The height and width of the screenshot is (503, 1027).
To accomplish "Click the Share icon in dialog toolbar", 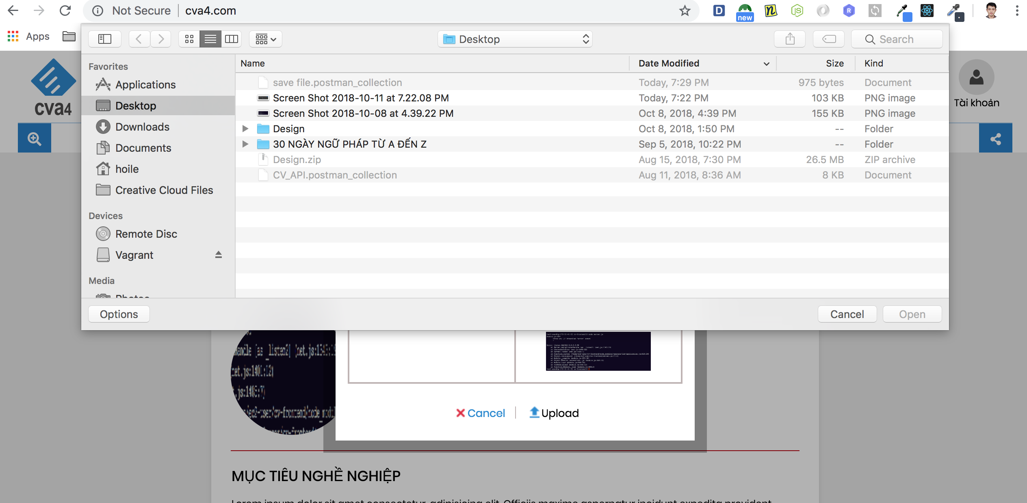I will (790, 39).
